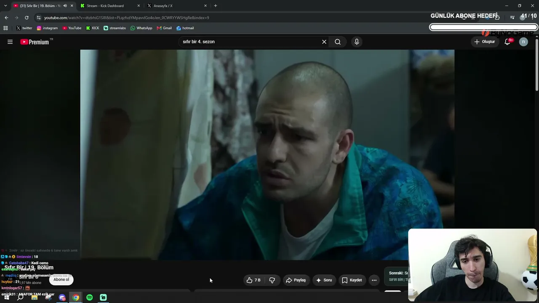Open the KICK bookmark
539x303 pixels.
[93, 28]
